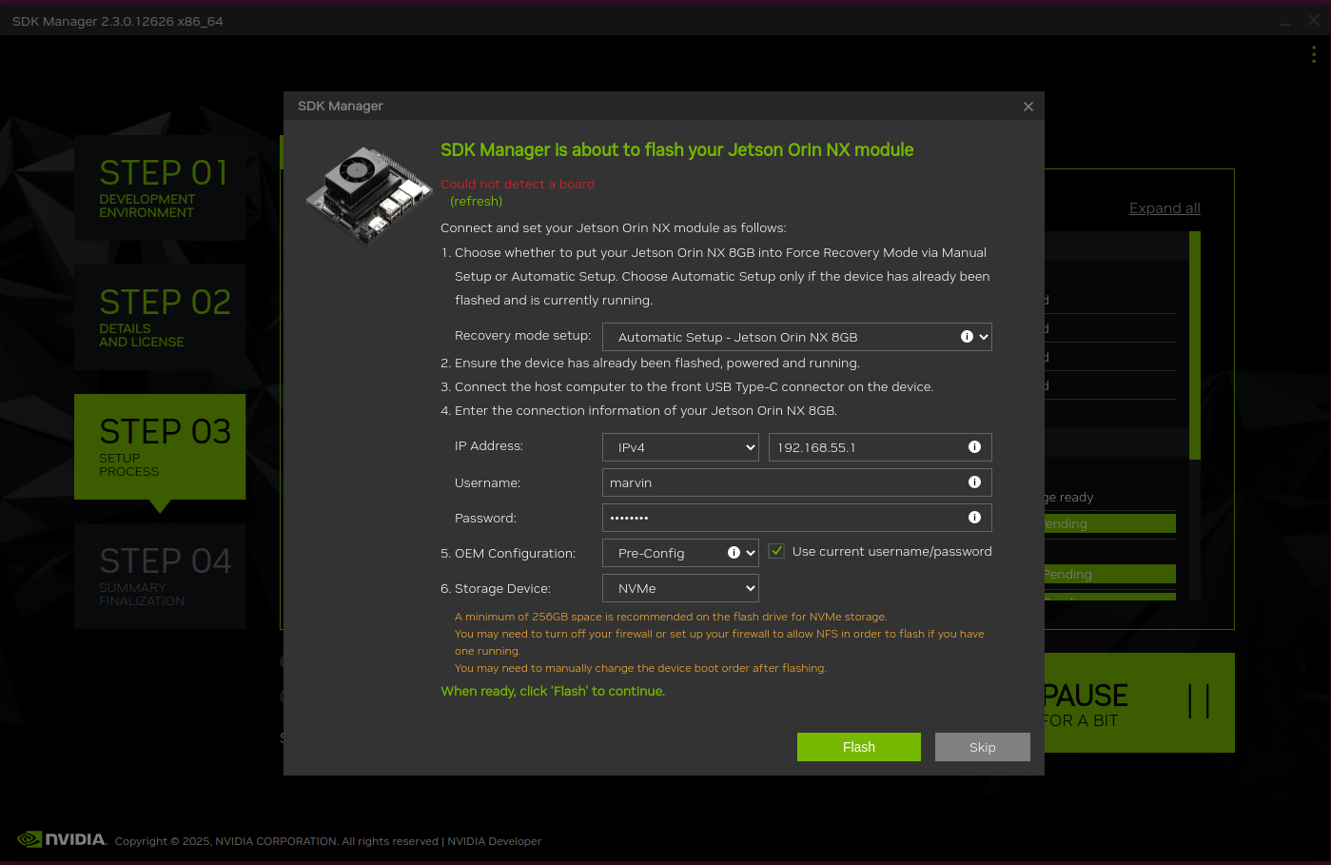The height and width of the screenshot is (865, 1331).
Task: Go to Step 02 Details and License
Action: [x=160, y=317]
